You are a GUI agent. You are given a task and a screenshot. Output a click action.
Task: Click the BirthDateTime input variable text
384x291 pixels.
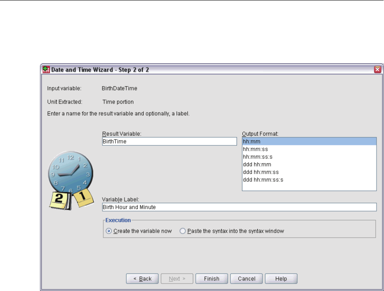click(x=119, y=88)
